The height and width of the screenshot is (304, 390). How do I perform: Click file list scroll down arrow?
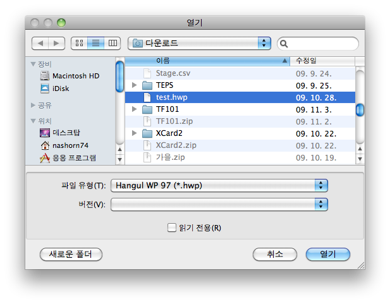click(360, 159)
